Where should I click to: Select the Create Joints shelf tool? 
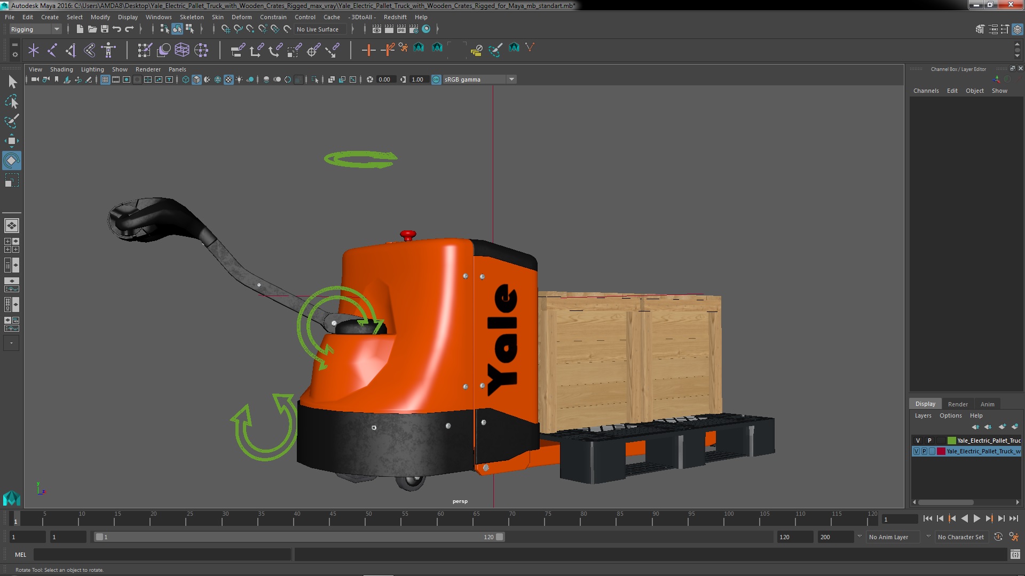tap(52, 50)
